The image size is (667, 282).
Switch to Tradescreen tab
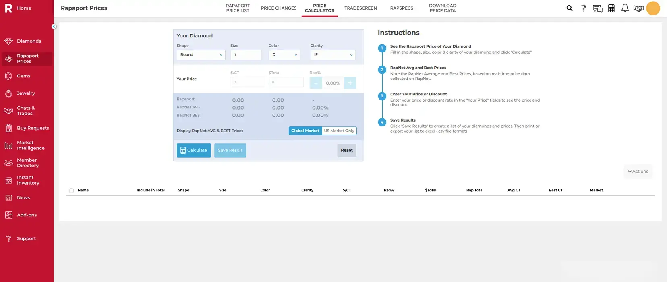coord(360,8)
